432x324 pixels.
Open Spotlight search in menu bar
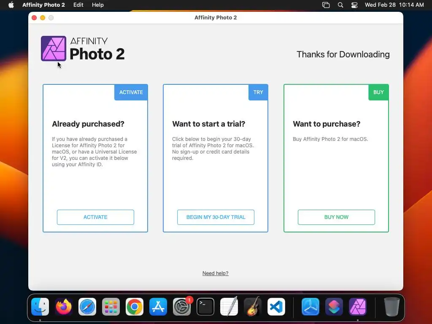click(340, 5)
